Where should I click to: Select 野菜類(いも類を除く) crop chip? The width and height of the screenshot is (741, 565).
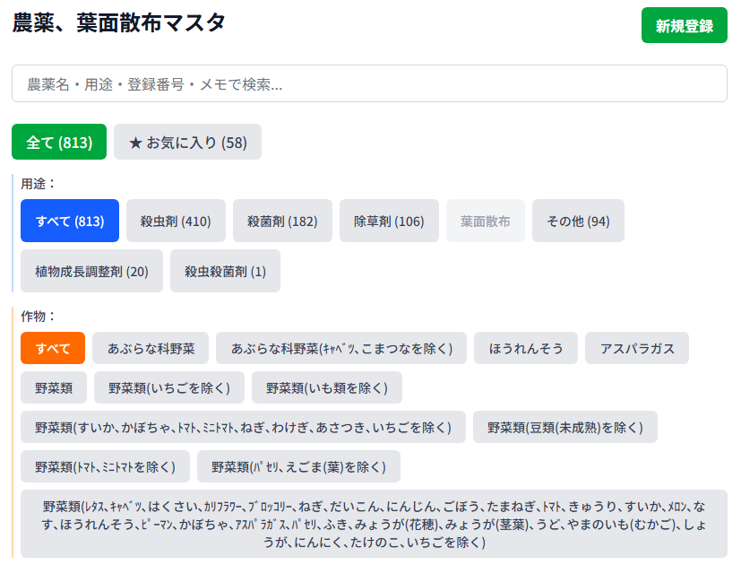coord(327,387)
